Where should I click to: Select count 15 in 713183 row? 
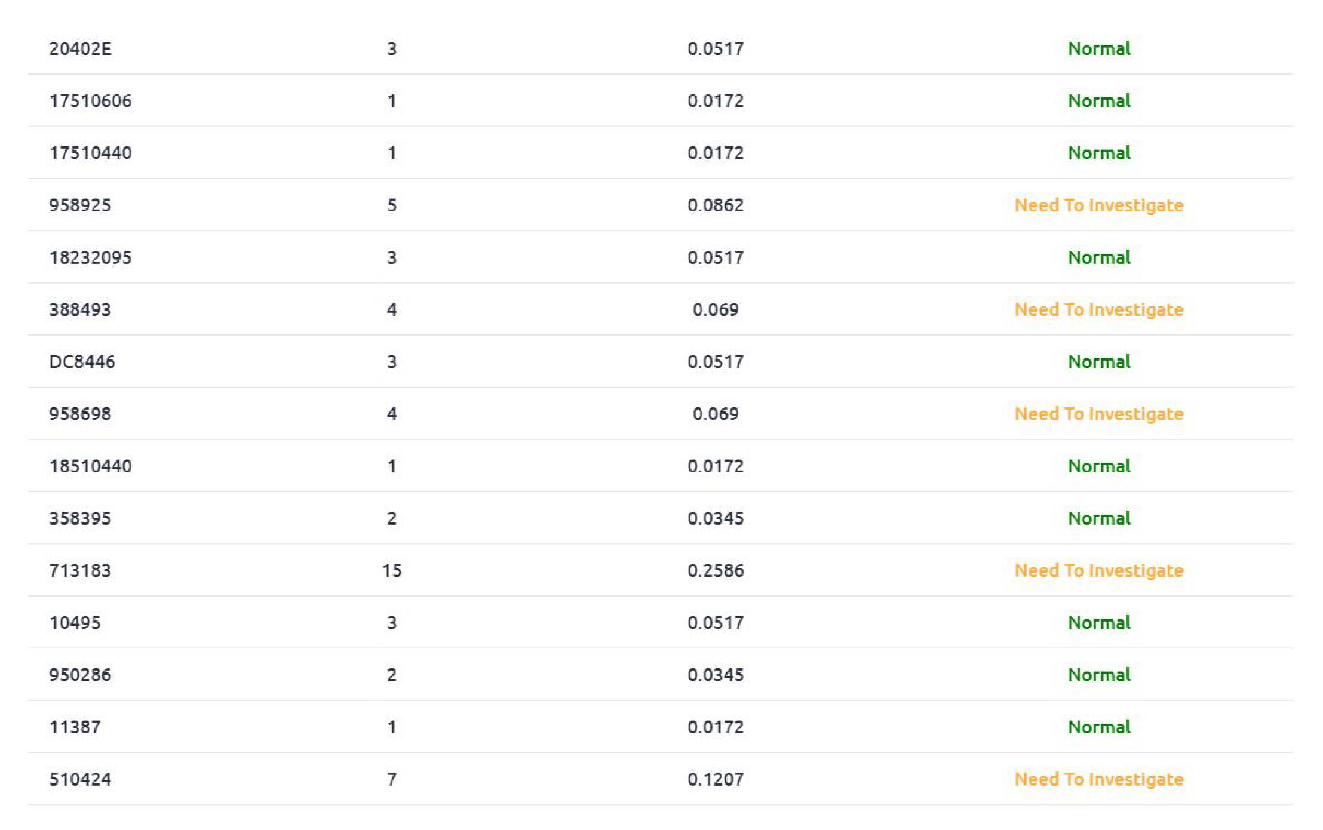[x=392, y=570]
